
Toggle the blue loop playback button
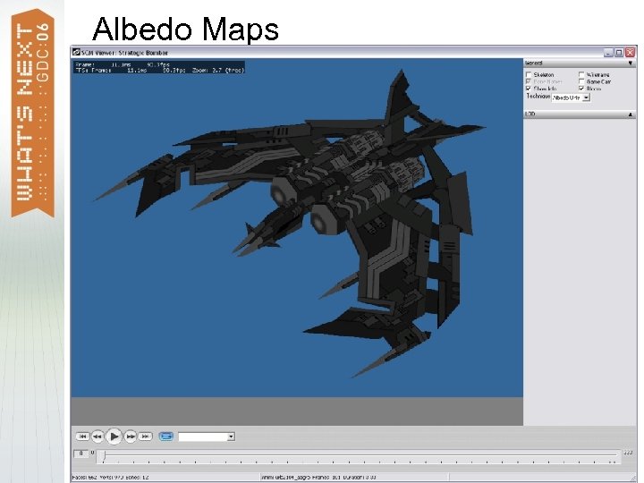click(x=166, y=436)
